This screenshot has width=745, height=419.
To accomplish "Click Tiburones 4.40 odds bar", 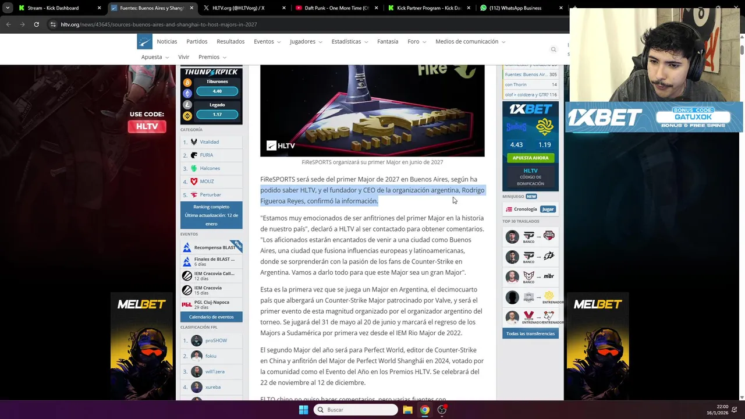I will pyautogui.click(x=217, y=91).
